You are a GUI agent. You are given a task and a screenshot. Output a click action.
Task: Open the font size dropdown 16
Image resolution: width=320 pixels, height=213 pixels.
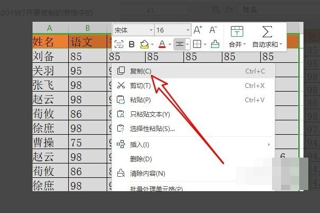173,30
